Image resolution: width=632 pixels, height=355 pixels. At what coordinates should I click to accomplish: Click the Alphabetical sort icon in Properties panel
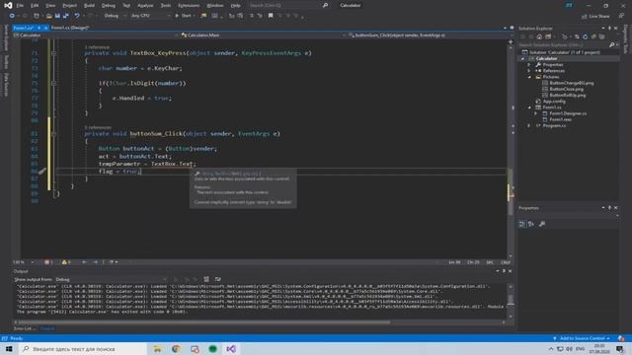point(531,224)
